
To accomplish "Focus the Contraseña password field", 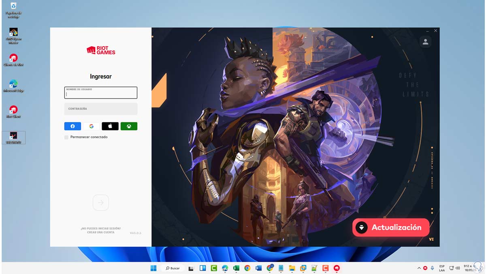I will 101,109.
